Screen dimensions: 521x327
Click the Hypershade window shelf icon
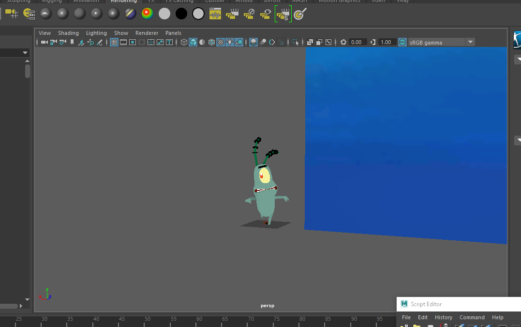(29, 14)
